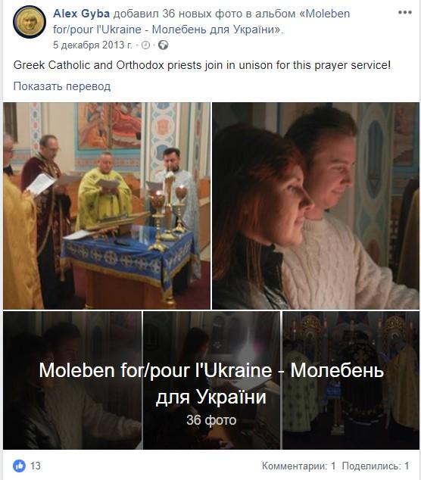Open the Alex Gyba profile name link
Image resolution: width=421 pixels, height=480 pixels.
coord(81,14)
